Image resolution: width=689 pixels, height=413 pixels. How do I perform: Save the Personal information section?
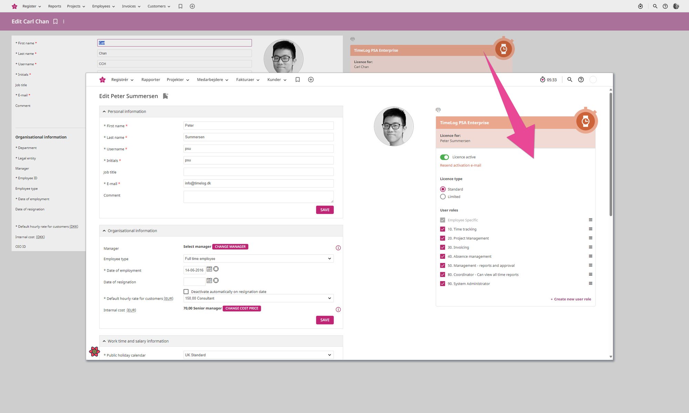(x=325, y=210)
